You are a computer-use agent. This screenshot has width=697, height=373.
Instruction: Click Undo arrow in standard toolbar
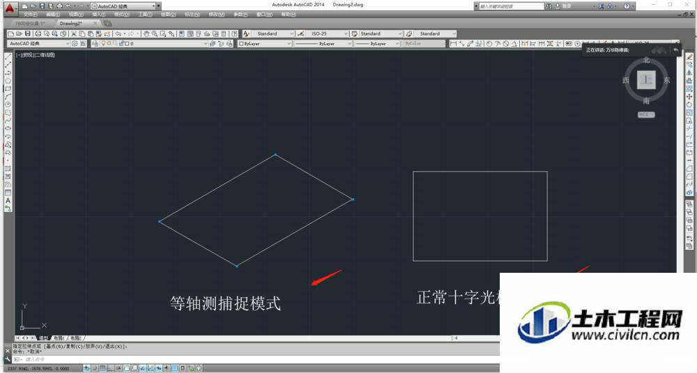[x=118, y=33]
